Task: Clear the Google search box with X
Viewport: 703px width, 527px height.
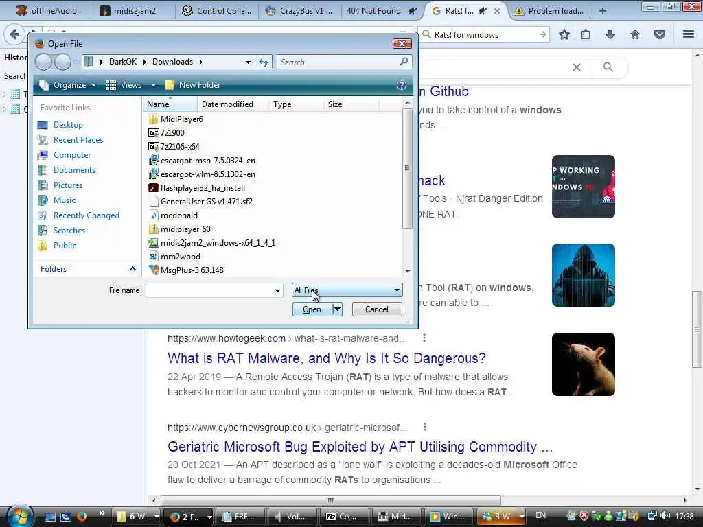Action: (577, 67)
